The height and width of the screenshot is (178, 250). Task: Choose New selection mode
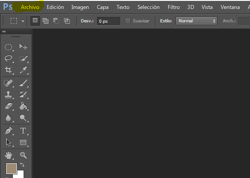[35, 21]
